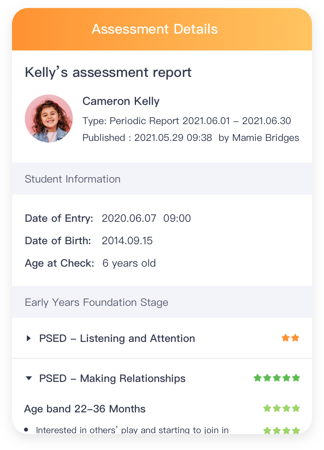Select the Student Information section header
324x450 pixels.
[x=72, y=179]
